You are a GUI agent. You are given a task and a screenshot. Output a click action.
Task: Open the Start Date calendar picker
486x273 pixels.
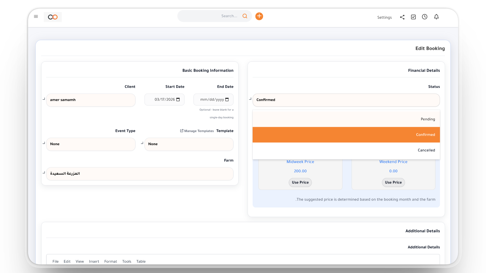click(x=178, y=99)
